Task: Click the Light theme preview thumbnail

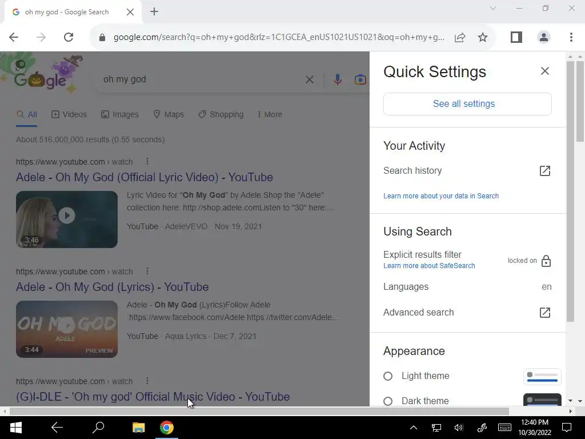Action: [x=542, y=376]
